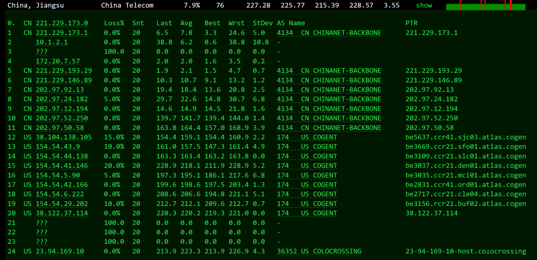Click the 'China Telecom' provider text
The image size is (537, 260).
pyautogui.click(x=127, y=5)
